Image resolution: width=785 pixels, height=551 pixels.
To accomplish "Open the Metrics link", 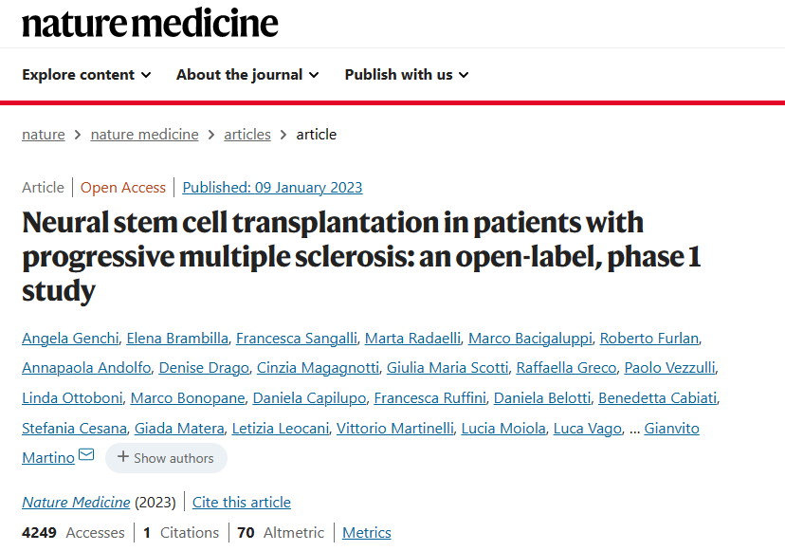I will point(366,533).
